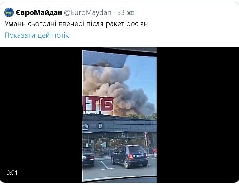
Task: Click the coffee cup icon on the building
Action: click(x=100, y=126)
